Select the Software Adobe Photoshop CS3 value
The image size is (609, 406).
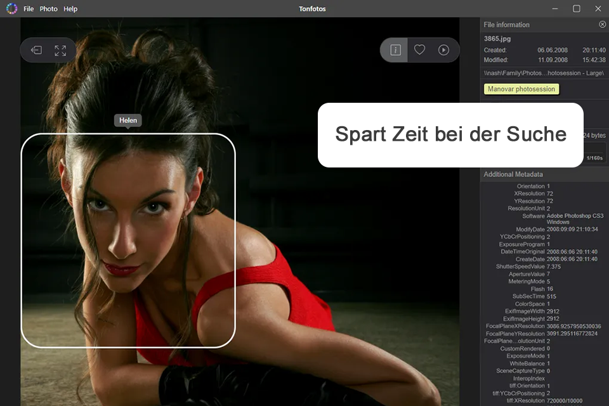(x=575, y=219)
